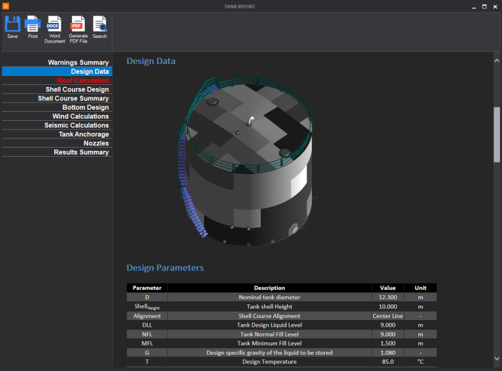
Task: Click scrollbar up arrow
Action: pyautogui.click(x=497, y=61)
